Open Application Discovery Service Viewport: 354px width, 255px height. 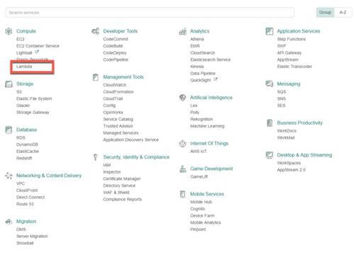point(131,140)
